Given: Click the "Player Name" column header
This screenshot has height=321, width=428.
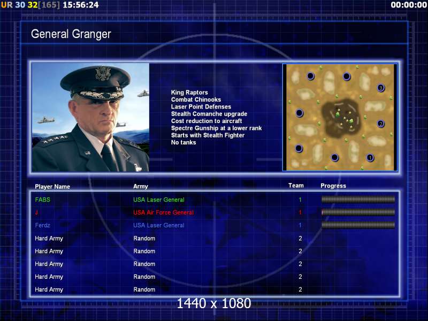Looking at the screenshot, I should (52, 186).
